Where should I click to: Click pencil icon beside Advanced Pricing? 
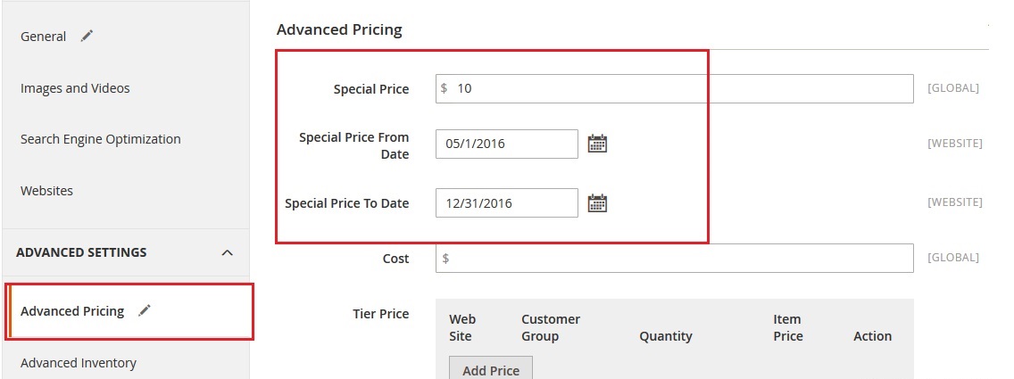point(145,311)
